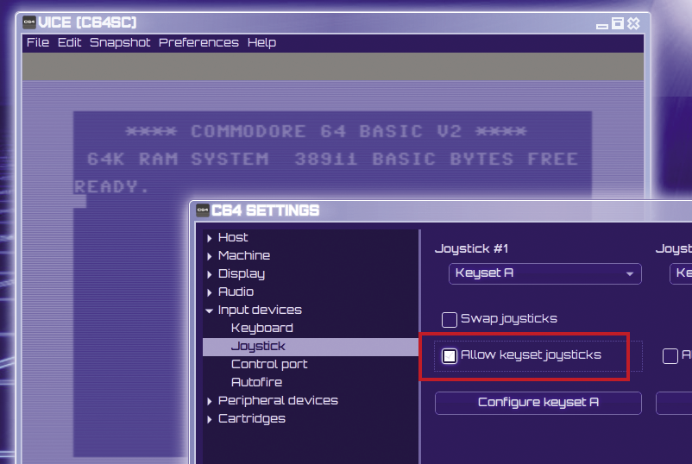692x464 pixels.
Task: Expand the Audio tree node arrow
Action: tap(209, 292)
